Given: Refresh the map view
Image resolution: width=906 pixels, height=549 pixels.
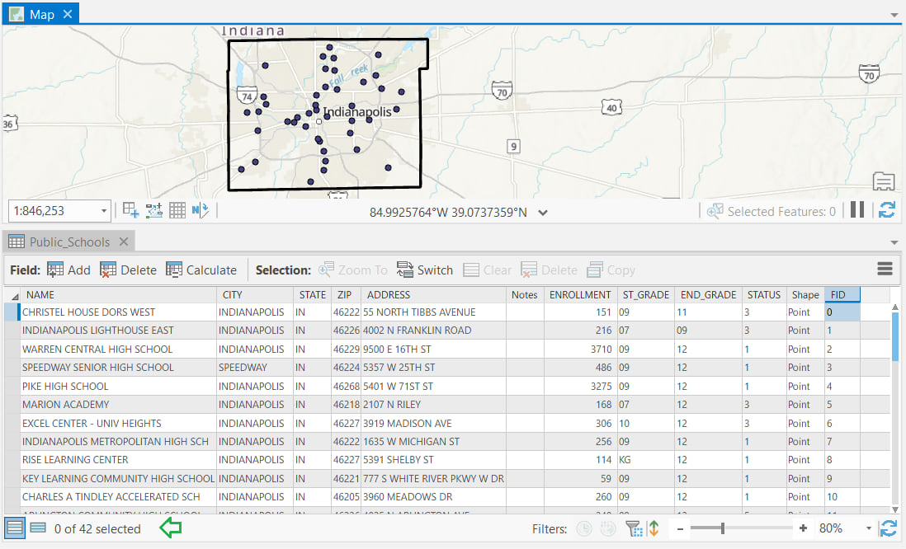Looking at the screenshot, I should coord(887,210).
